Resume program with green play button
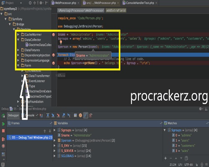Image resolution: width=209 pixels, height=167 pixels. (x=3, y=124)
